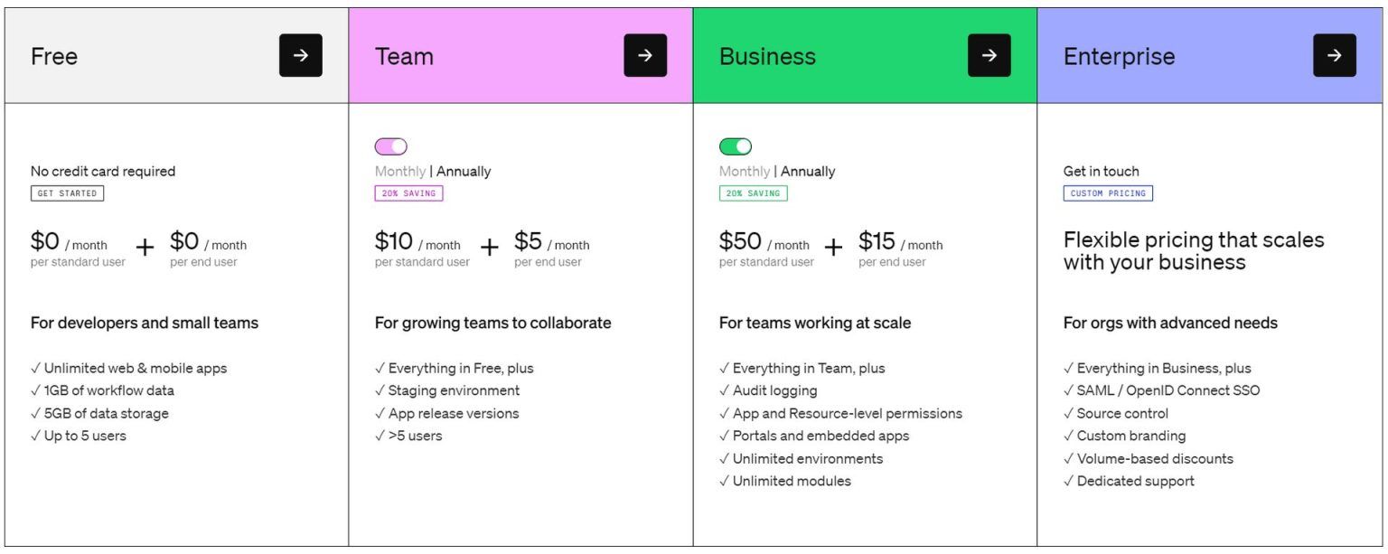1388x554 pixels.
Task: Click the Team plan arrow icon
Action: tap(644, 55)
